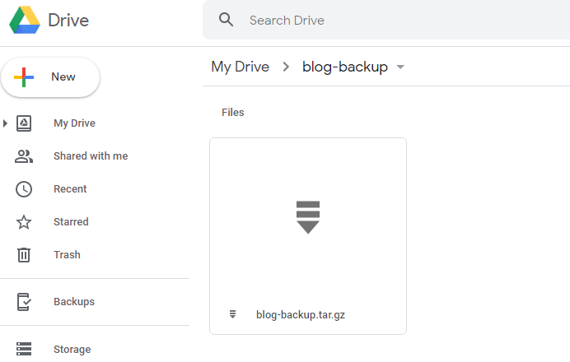The height and width of the screenshot is (362, 570).
Task: Click the New button
Action: [x=50, y=77]
